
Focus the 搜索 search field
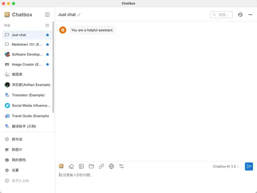221,15
